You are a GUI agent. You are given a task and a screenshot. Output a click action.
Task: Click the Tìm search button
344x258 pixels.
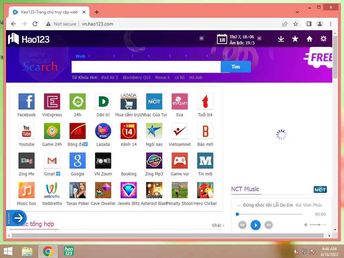(235, 67)
